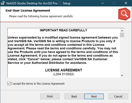Toggle the accept license terms checkbox
132x103 pixels.
pos(9,84)
